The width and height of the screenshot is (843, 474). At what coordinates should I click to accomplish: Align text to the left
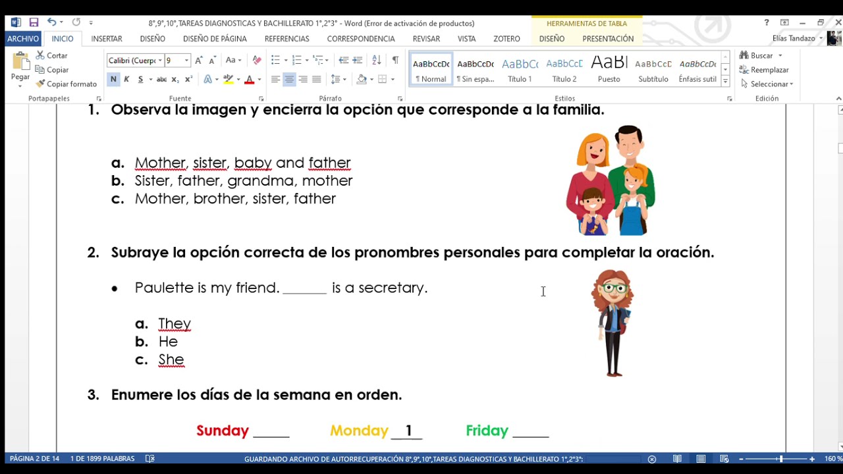(x=275, y=80)
